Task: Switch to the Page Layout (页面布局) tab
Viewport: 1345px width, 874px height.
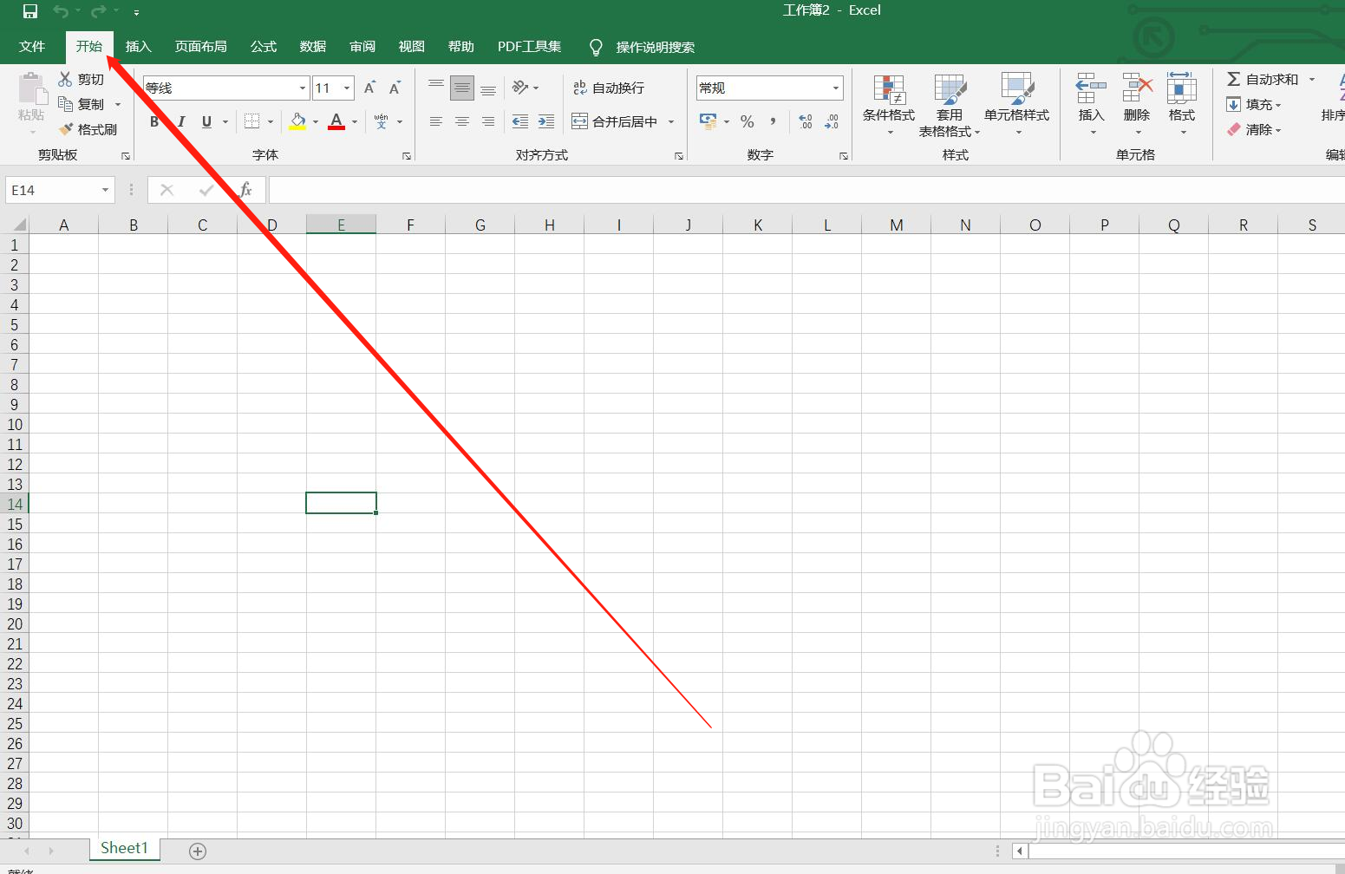Action: coord(201,47)
